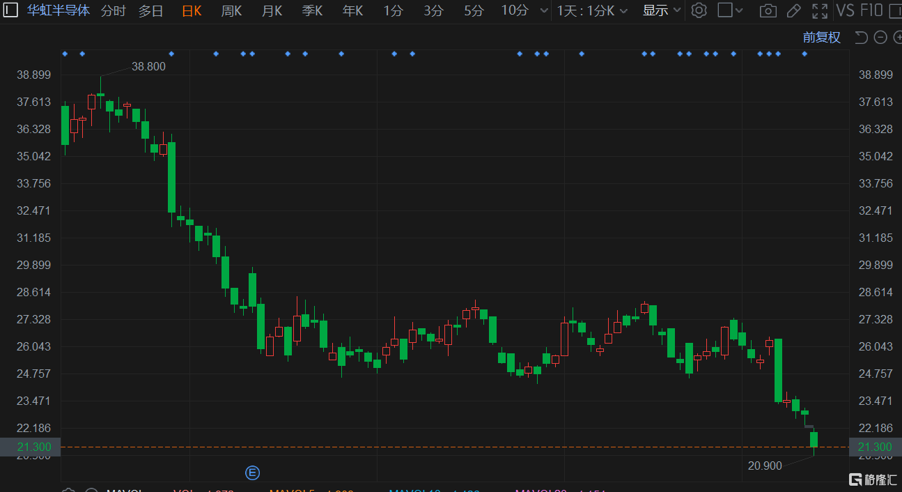This screenshot has width=902, height=492.
Task: Click the 华虹半导体 stock name
Action: tap(59, 10)
